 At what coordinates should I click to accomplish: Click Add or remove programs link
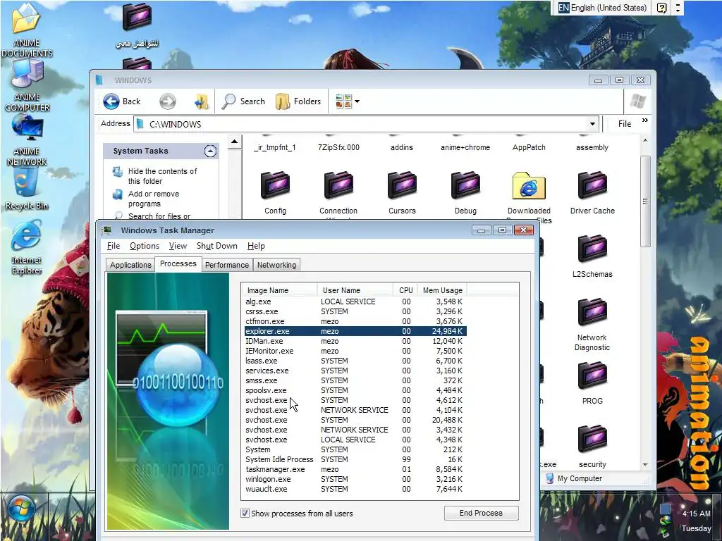click(x=154, y=199)
